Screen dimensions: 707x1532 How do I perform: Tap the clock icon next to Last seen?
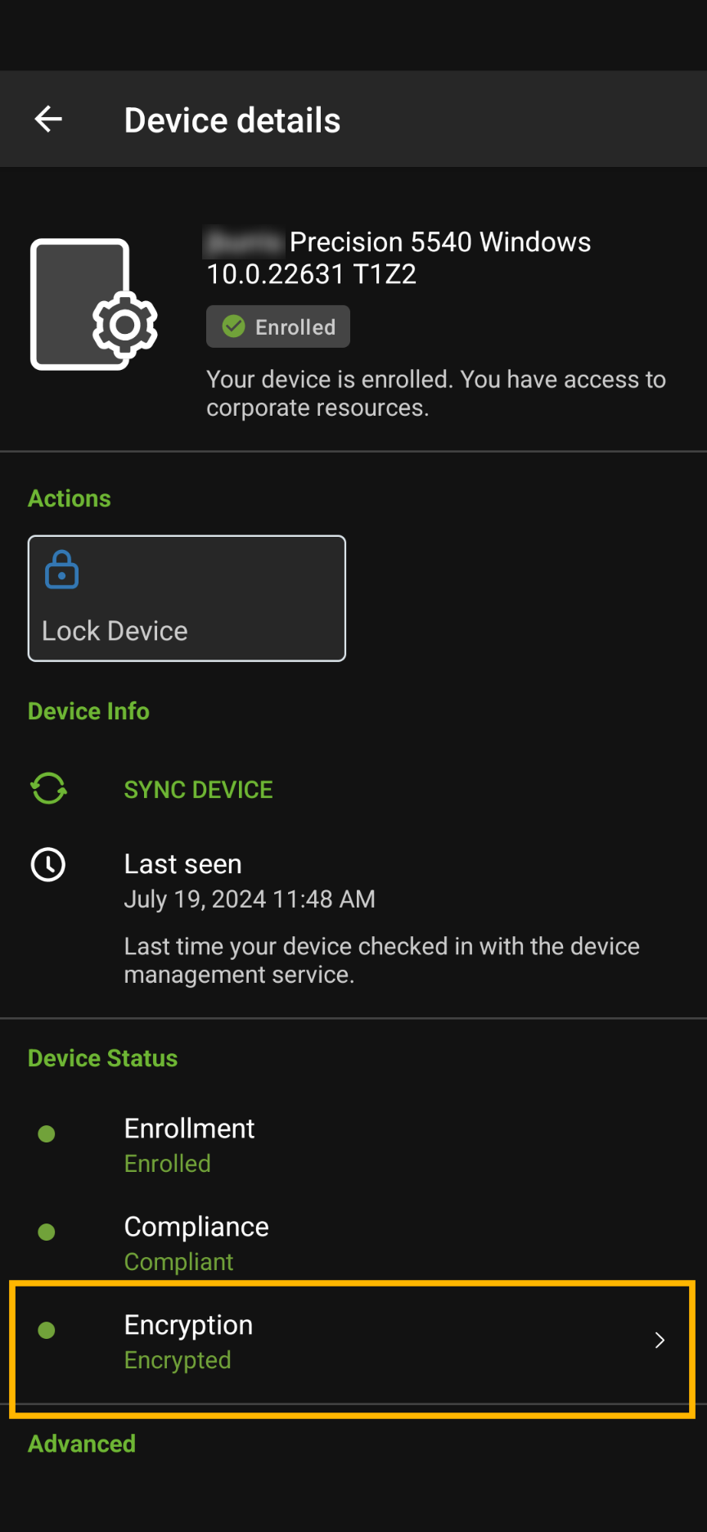47,864
